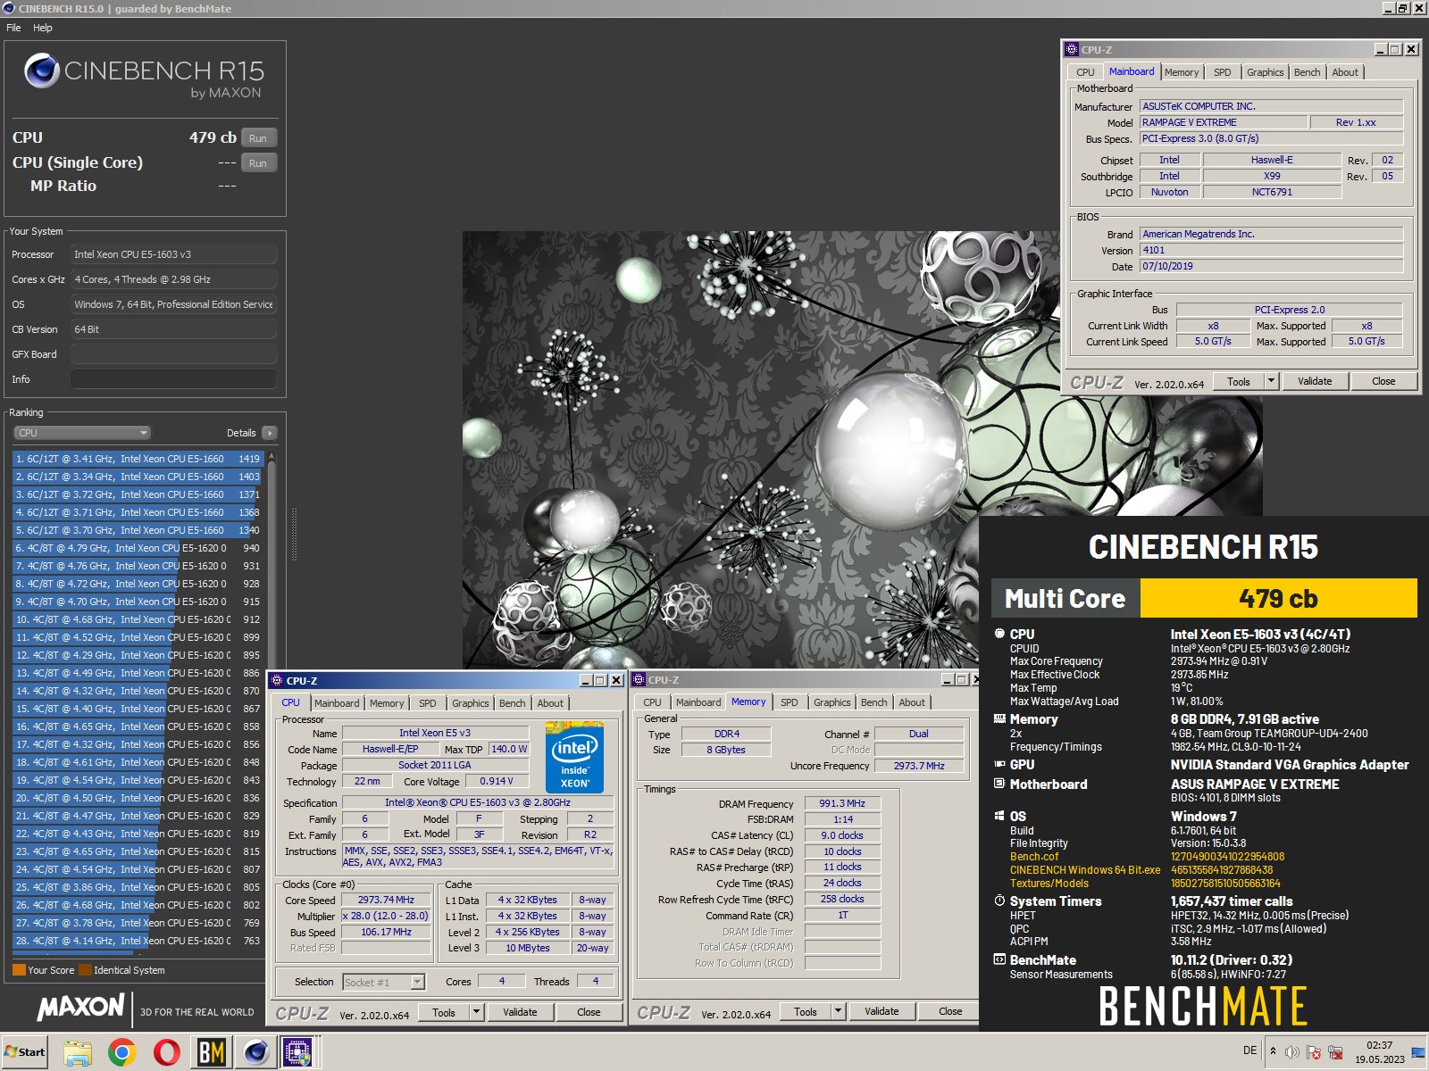Image resolution: width=1429 pixels, height=1071 pixels.
Task: Select ranking row 6 scoring 940
Action: tap(138, 548)
